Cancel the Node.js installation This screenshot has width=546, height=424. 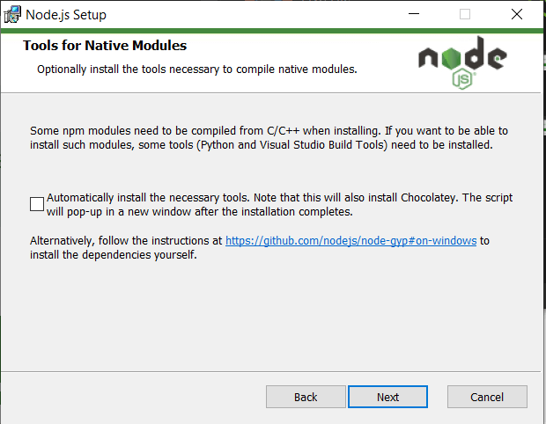point(487,397)
